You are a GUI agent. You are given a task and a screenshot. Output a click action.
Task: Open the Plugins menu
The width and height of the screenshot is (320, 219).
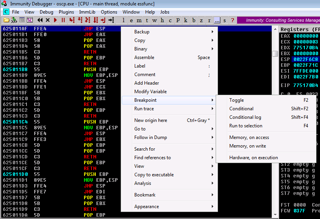[66, 12]
